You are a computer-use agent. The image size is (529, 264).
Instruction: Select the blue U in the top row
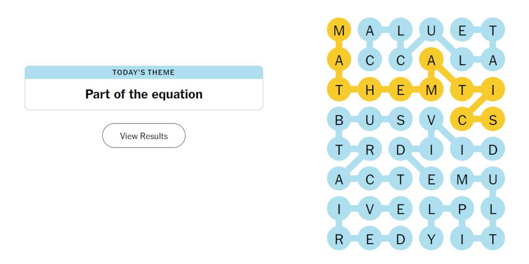[x=431, y=31]
